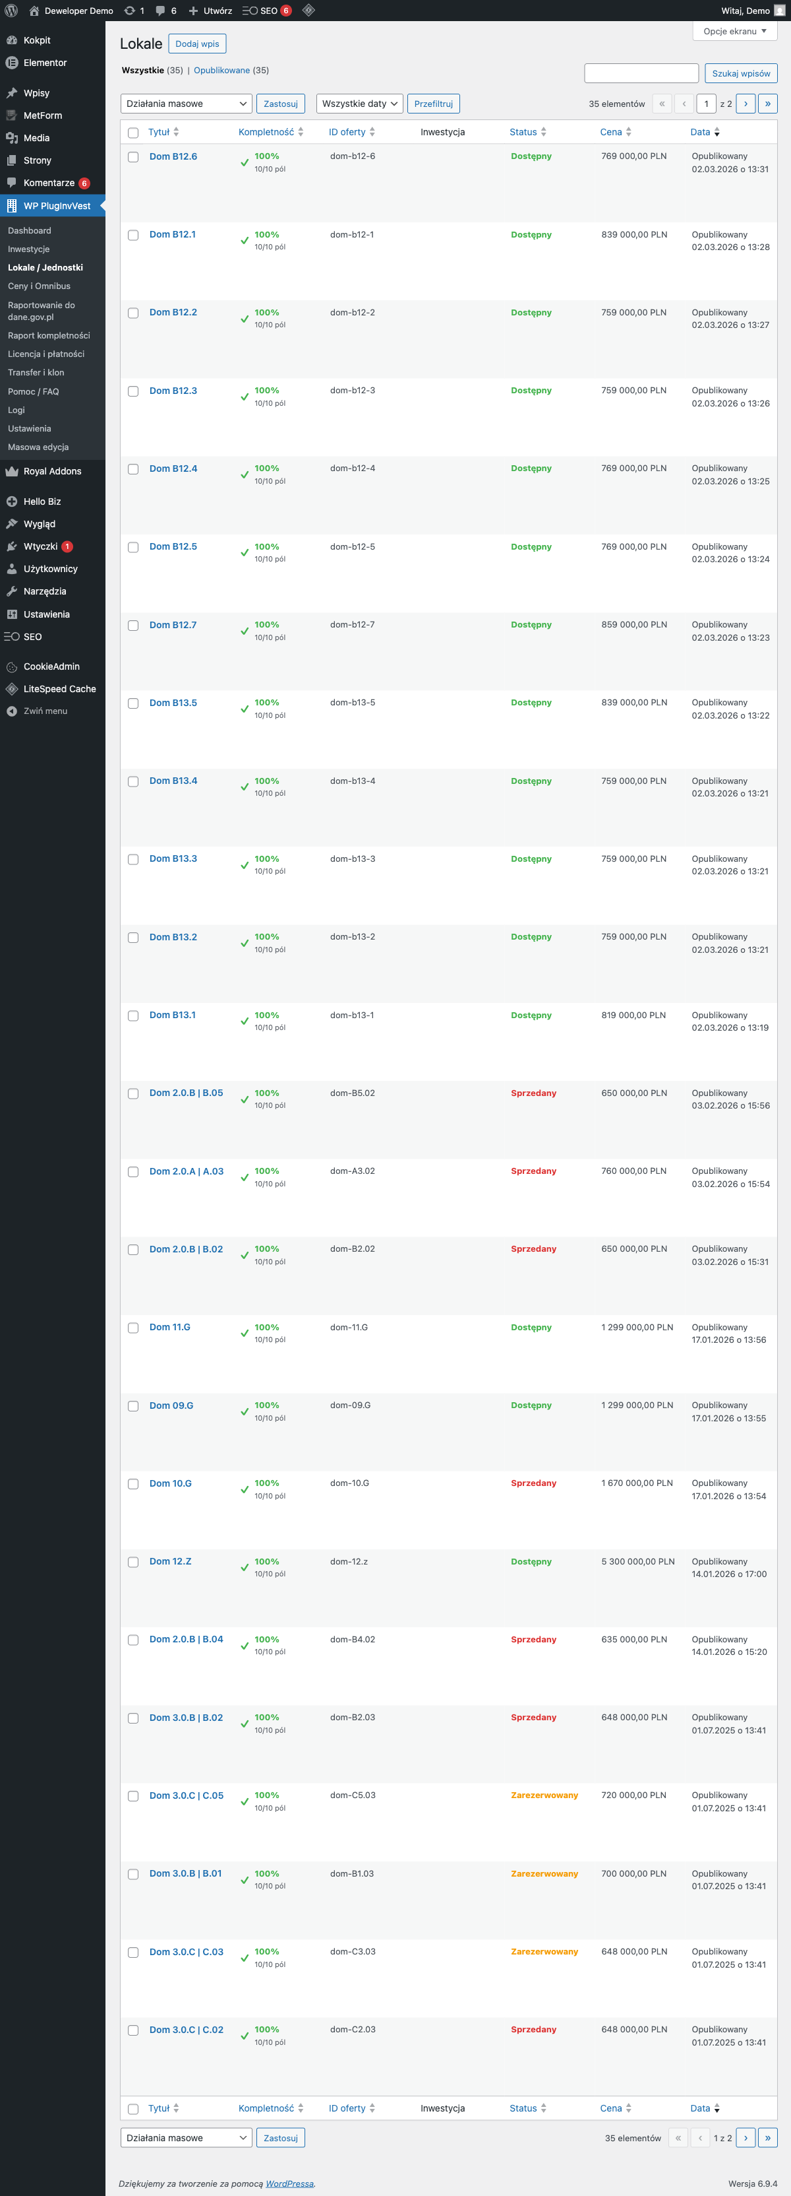Follow the WordPress footer link
Screen dimensions: 791x2196
(289, 2183)
